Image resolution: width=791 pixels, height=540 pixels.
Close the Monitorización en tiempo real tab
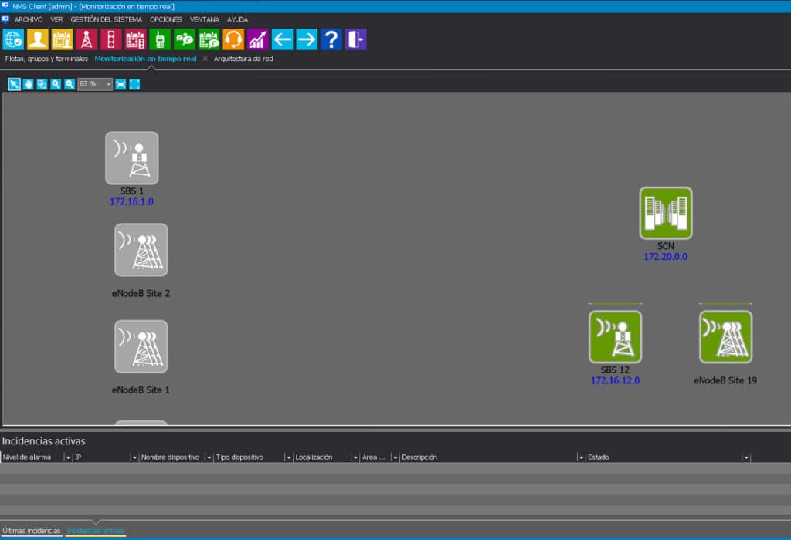click(205, 59)
